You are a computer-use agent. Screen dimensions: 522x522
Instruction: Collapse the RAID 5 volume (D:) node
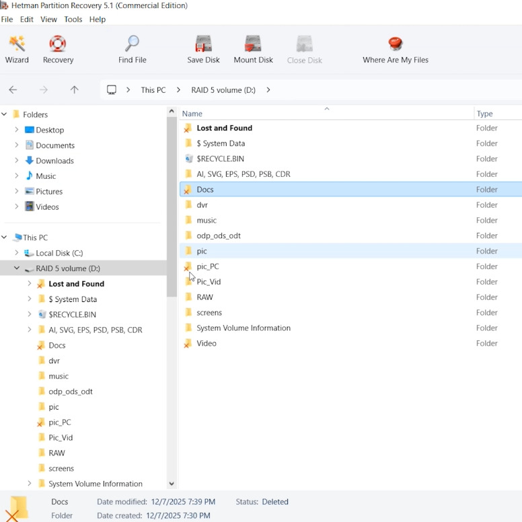[x=17, y=268]
